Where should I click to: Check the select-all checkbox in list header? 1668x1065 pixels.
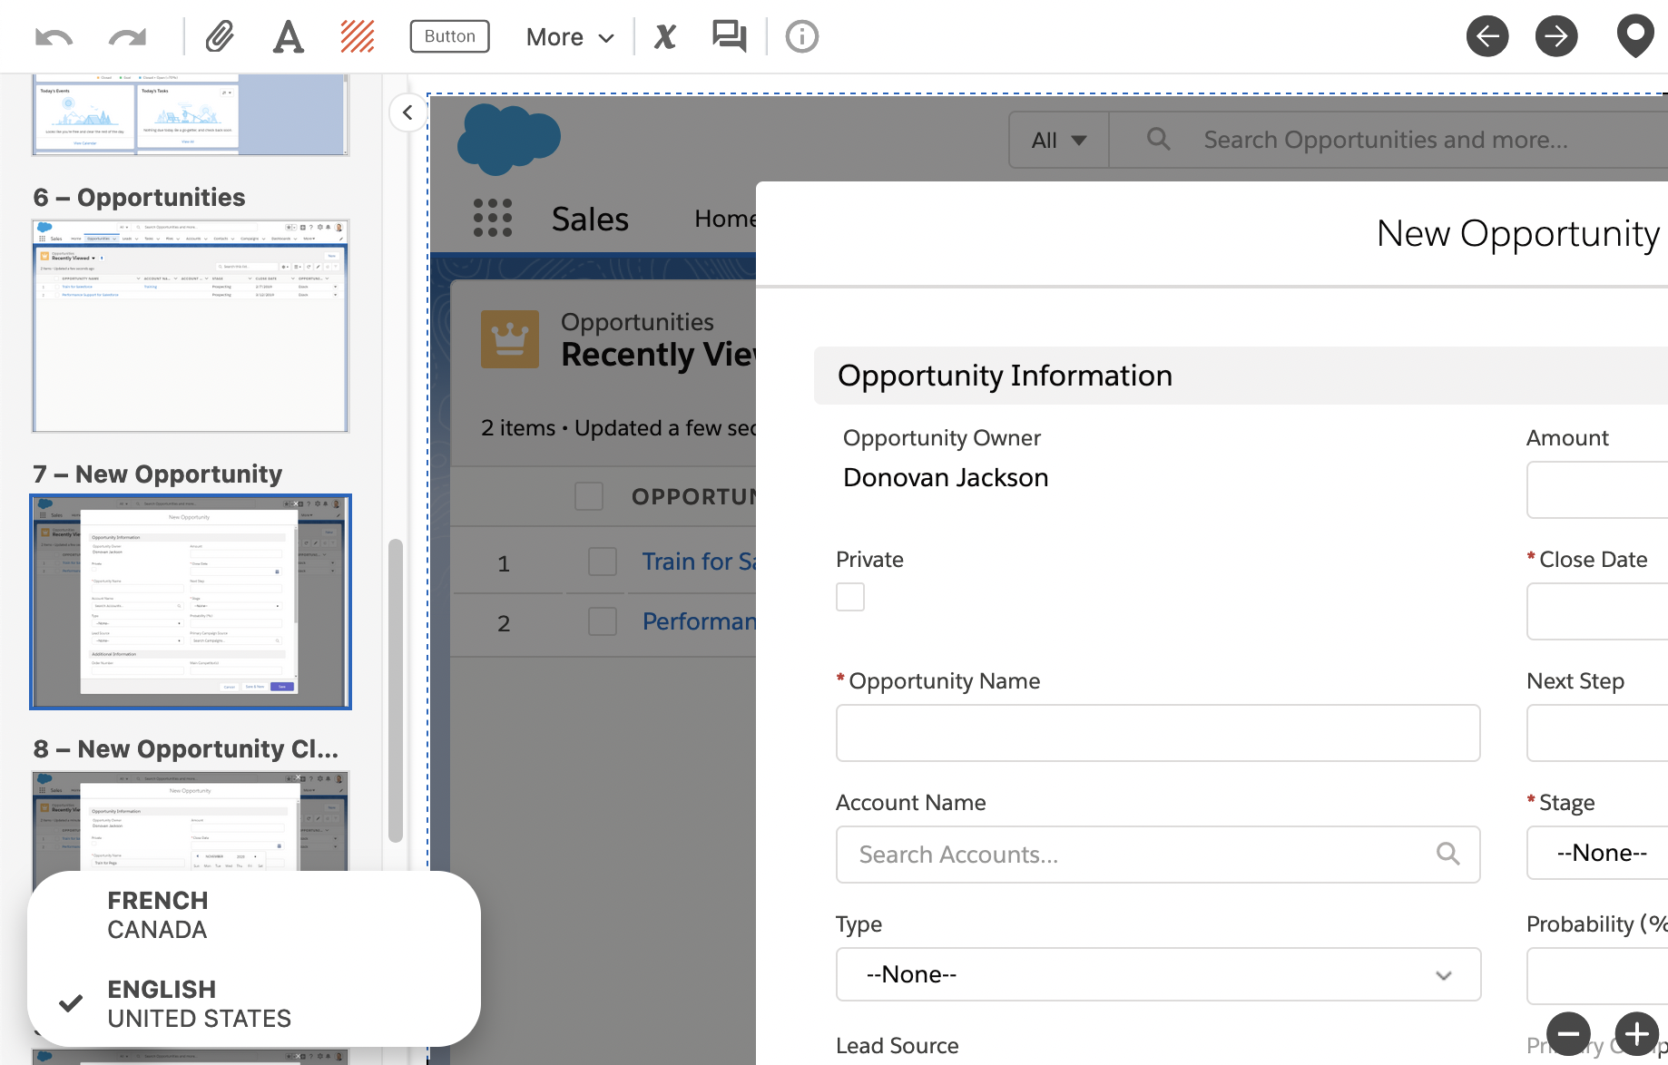coord(589,496)
